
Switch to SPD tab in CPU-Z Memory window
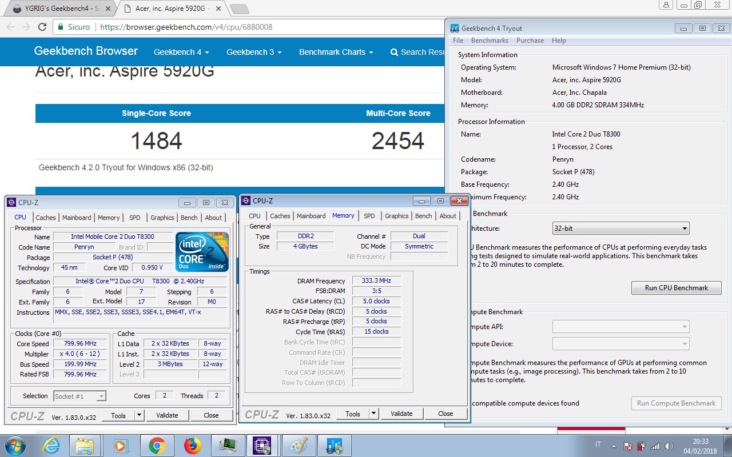tap(369, 216)
